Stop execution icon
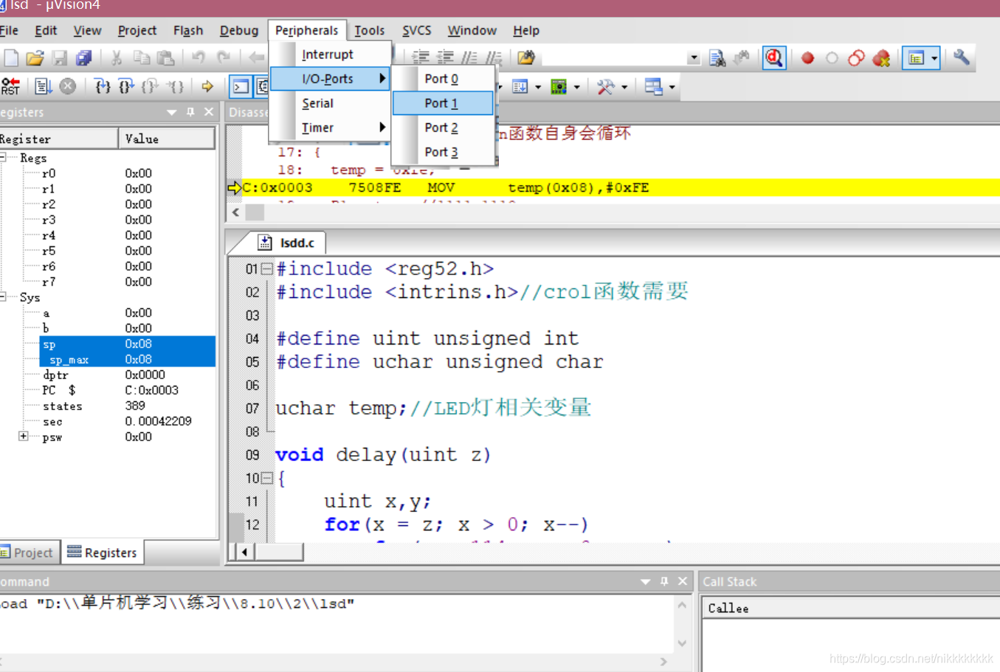 [x=68, y=86]
